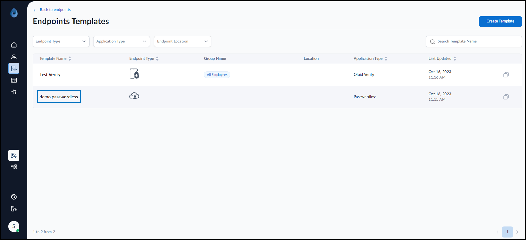526x240 pixels.
Task: Select page 1 in pagination
Action: pos(507,232)
